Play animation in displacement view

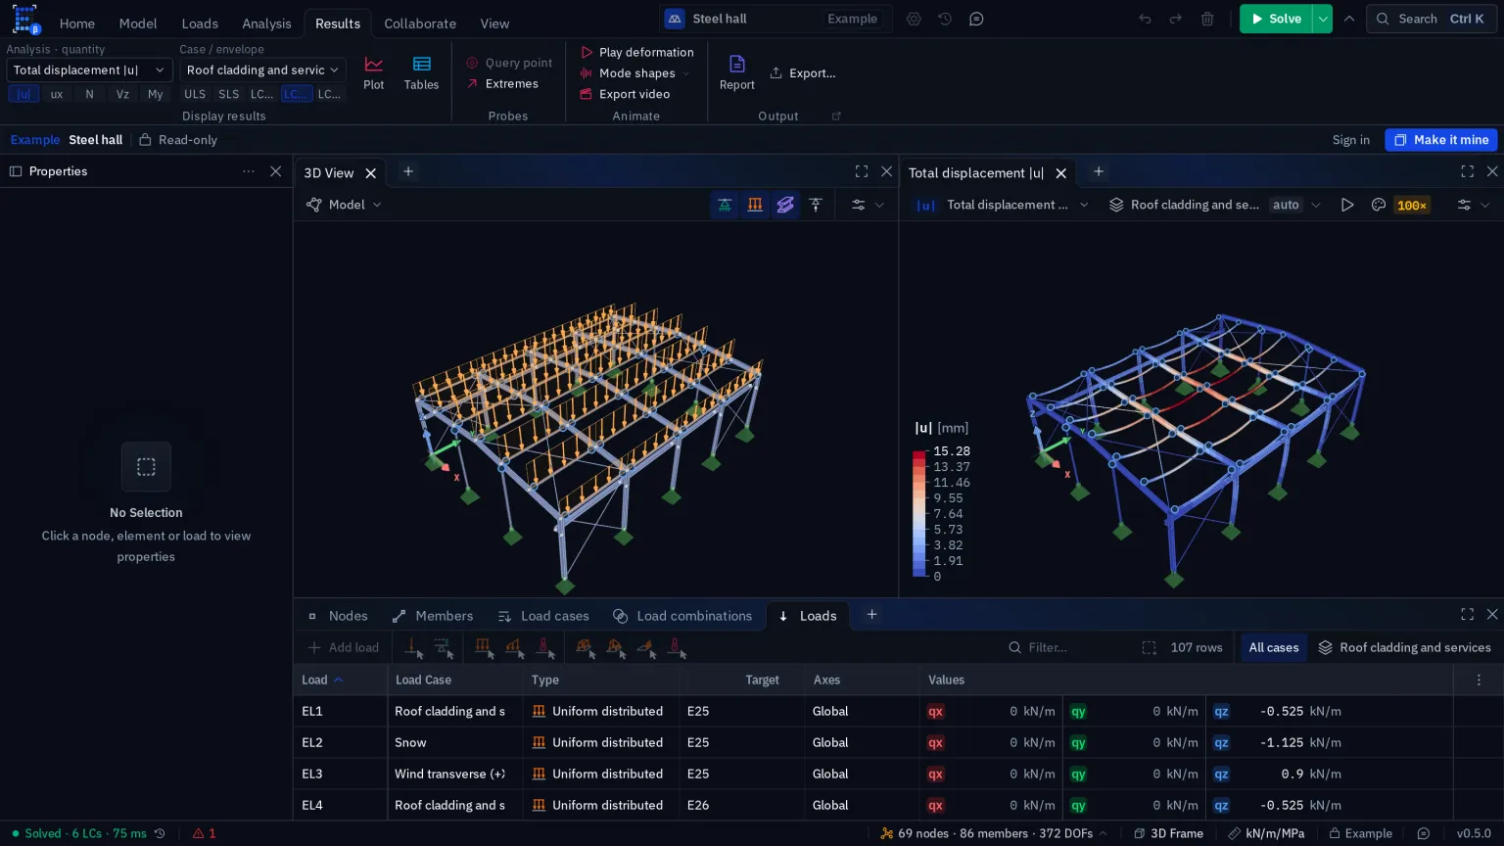pyautogui.click(x=1347, y=205)
